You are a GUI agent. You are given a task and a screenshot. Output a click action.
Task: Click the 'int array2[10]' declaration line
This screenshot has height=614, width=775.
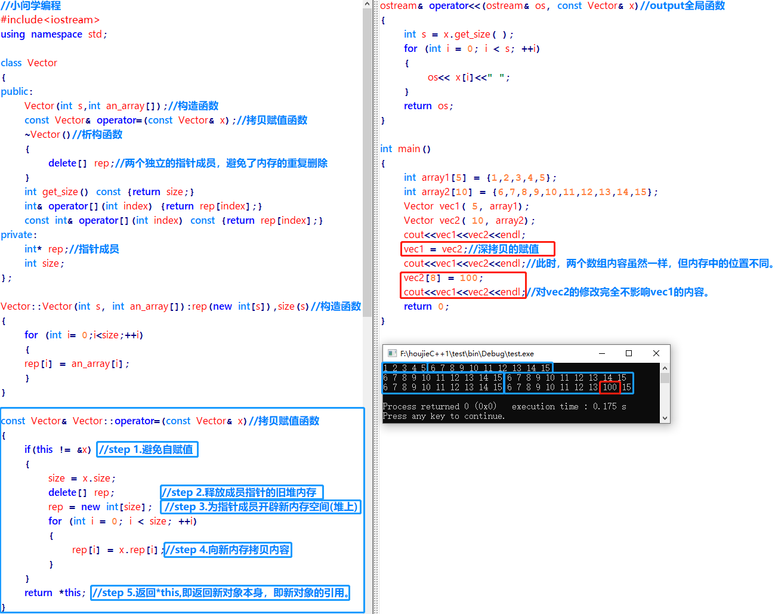pyautogui.click(x=531, y=192)
